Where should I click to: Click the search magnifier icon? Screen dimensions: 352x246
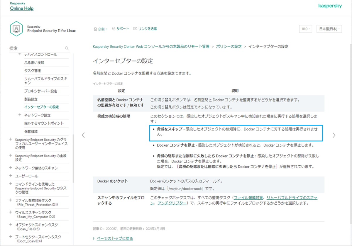67,48
